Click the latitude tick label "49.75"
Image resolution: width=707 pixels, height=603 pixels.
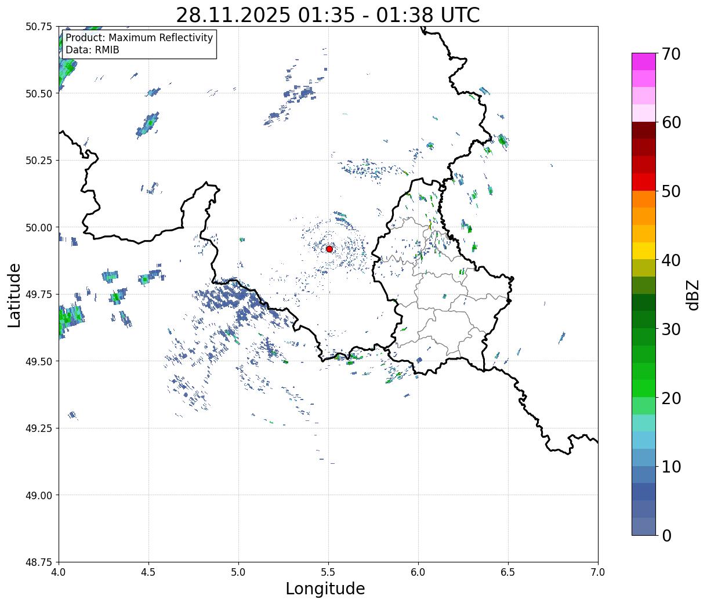coord(39,295)
